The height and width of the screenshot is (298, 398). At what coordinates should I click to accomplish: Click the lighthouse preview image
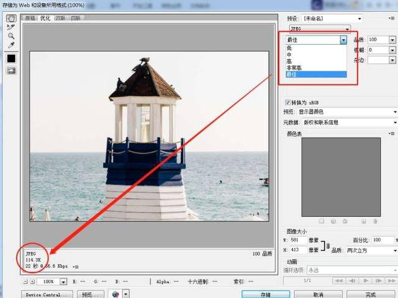tap(149, 136)
